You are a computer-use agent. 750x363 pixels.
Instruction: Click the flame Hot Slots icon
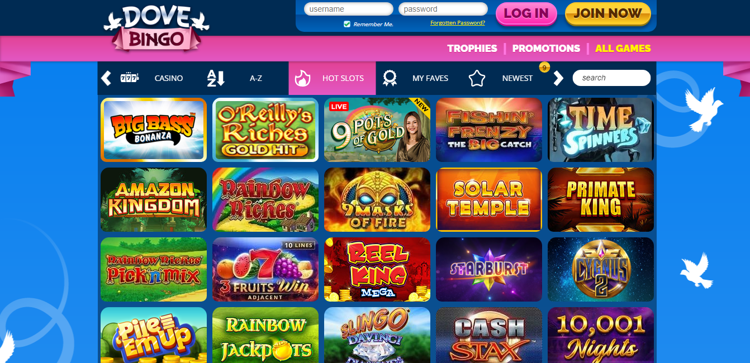(302, 78)
